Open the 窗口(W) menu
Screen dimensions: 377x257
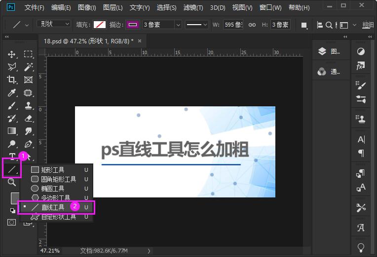click(270, 8)
